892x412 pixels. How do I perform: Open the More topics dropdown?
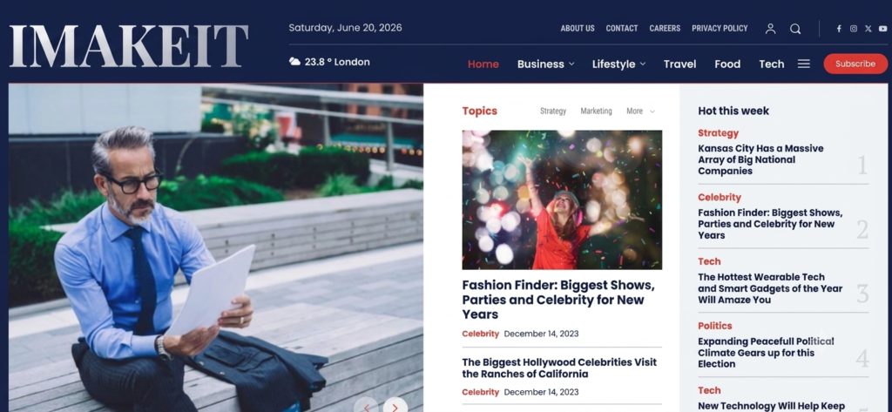point(640,111)
